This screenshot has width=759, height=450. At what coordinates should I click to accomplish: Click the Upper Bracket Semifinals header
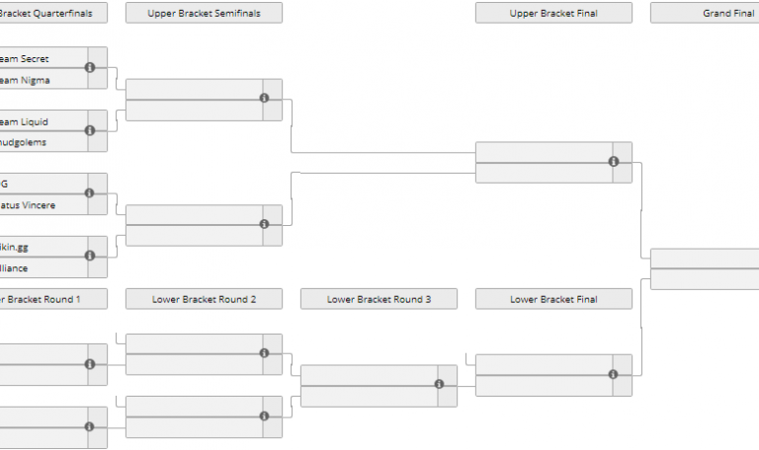[204, 13]
